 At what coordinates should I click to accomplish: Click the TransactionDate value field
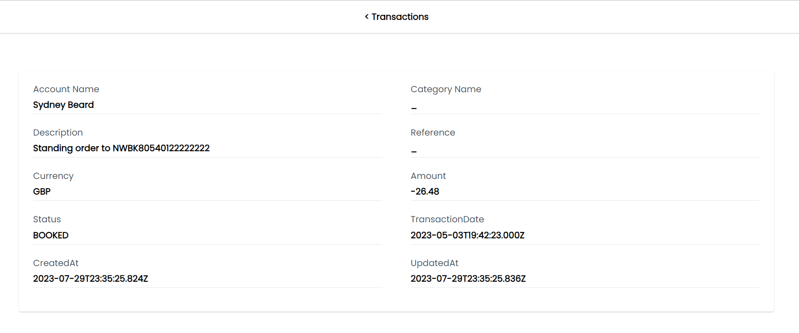click(468, 235)
